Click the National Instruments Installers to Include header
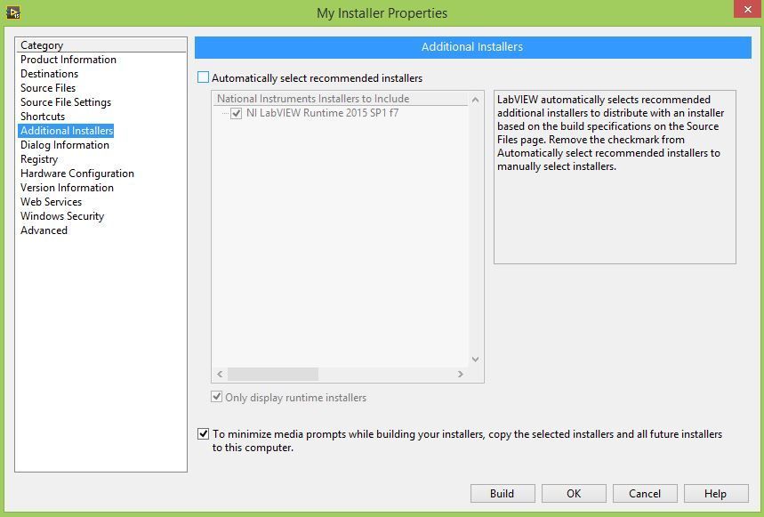Screen dimensions: 764x517 pos(341,99)
